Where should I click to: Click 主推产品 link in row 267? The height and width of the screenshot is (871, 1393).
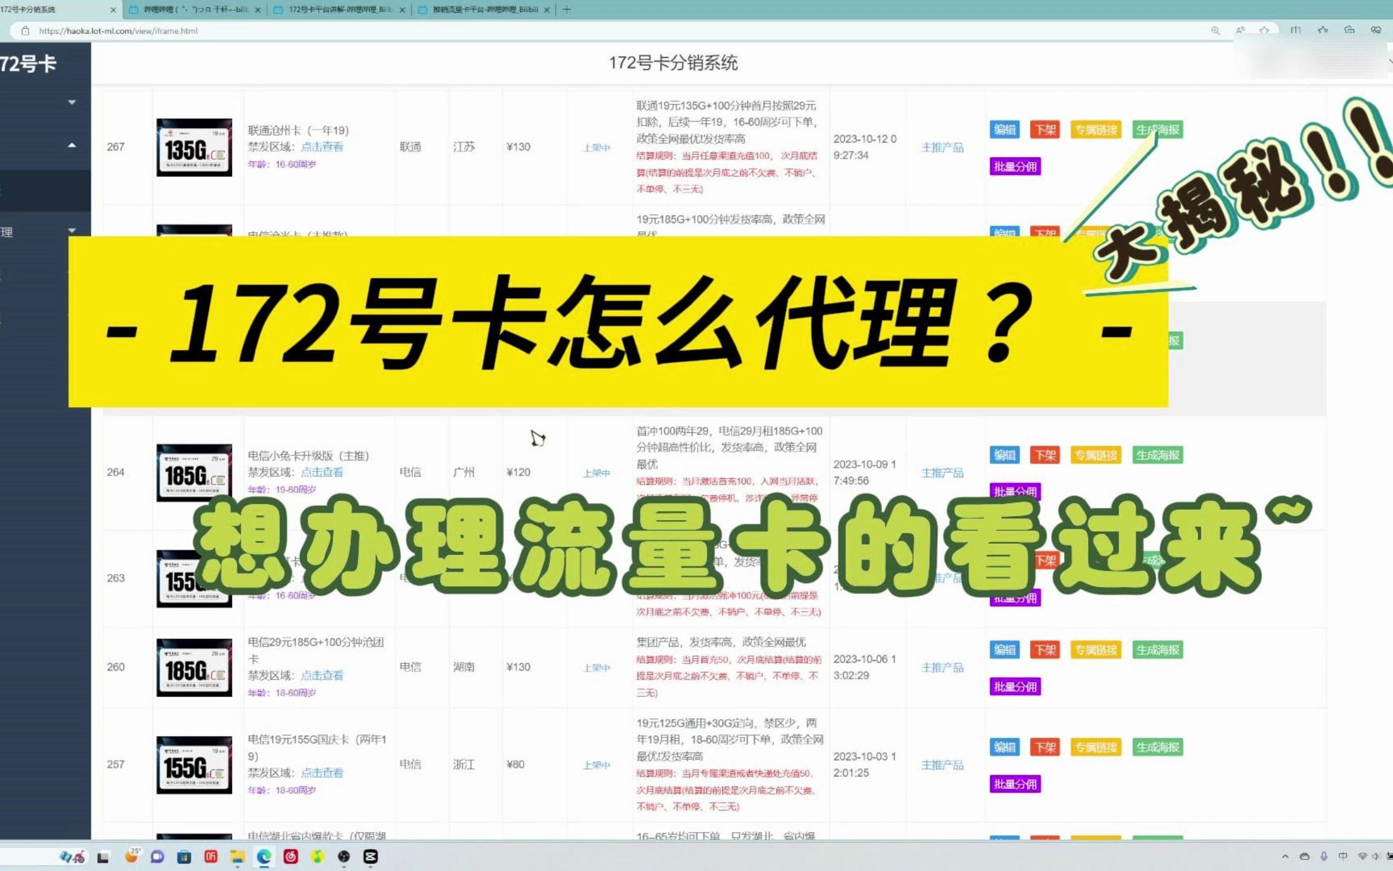(x=942, y=147)
